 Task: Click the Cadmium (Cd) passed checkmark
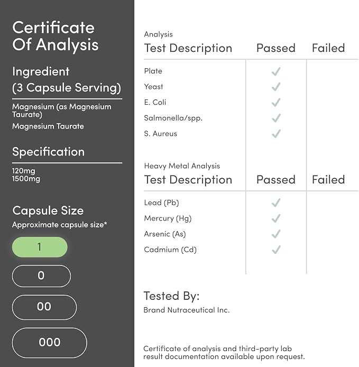click(x=276, y=250)
